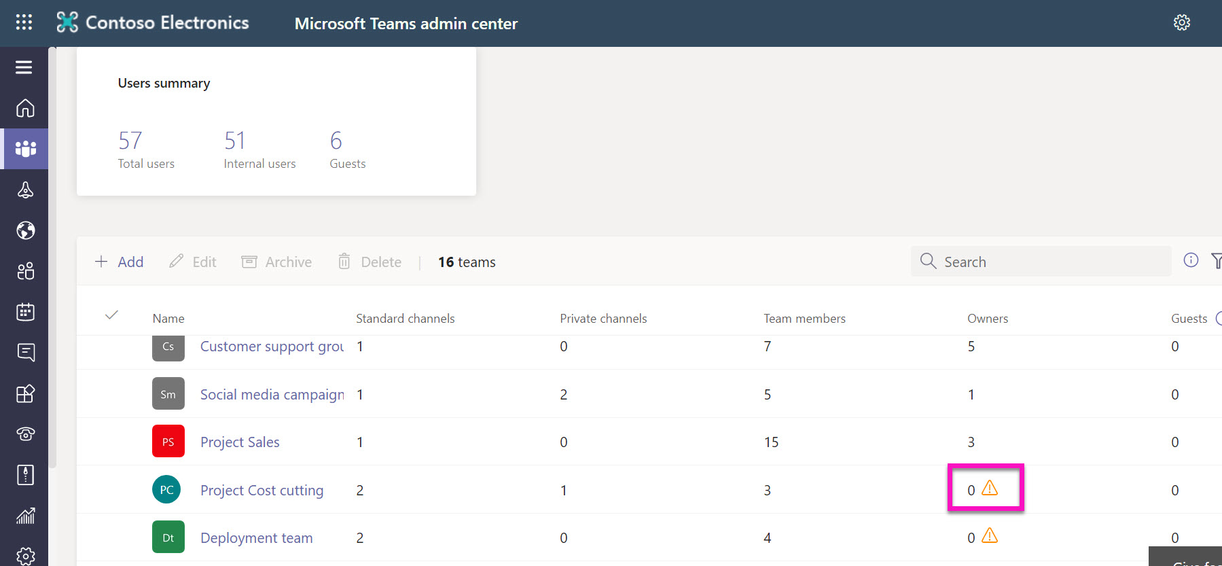Image resolution: width=1222 pixels, height=566 pixels.
Task: Toggle the hamburger navigation menu
Action: [24, 67]
